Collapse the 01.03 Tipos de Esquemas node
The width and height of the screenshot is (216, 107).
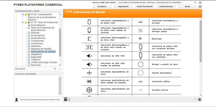click(x=23, y=23)
